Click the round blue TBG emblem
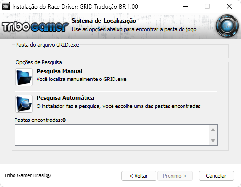This screenshot has width=241, height=187. (x=227, y=26)
